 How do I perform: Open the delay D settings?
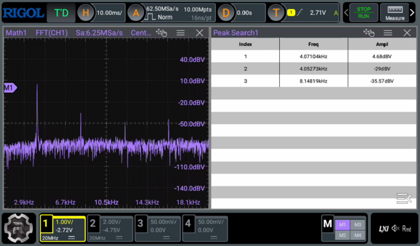[x=226, y=12]
